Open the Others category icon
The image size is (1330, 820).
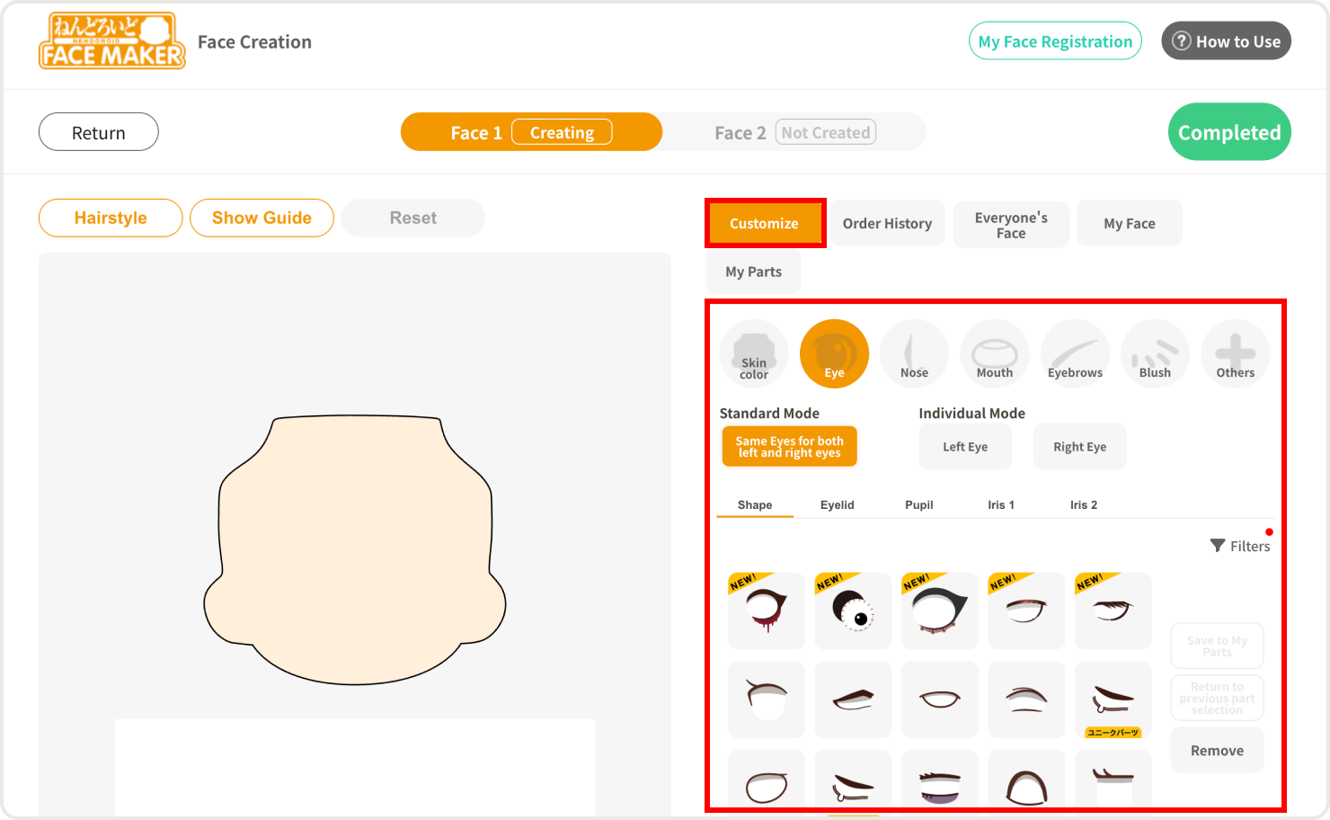(1235, 354)
